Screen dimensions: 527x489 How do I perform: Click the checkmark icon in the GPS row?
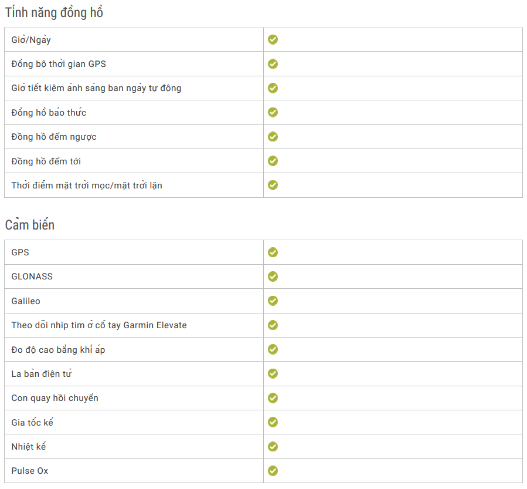point(273,252)
